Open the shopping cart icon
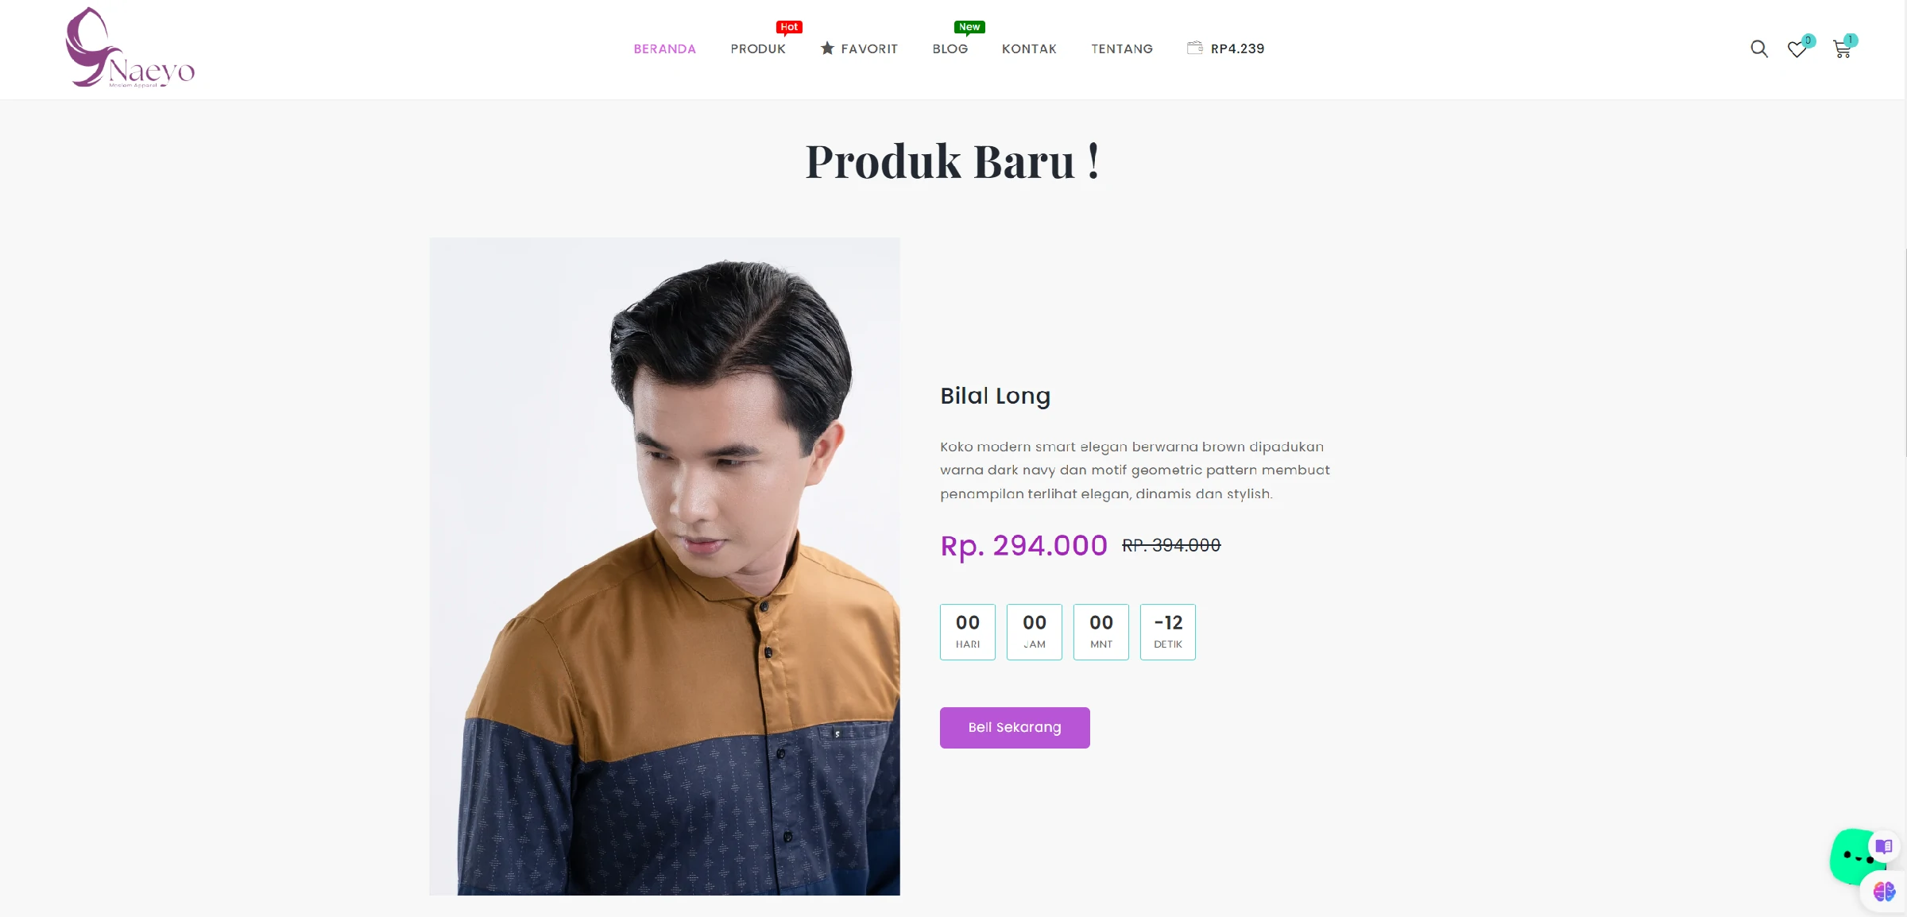Screen dimensions: 1907x917 (1842, 49)
